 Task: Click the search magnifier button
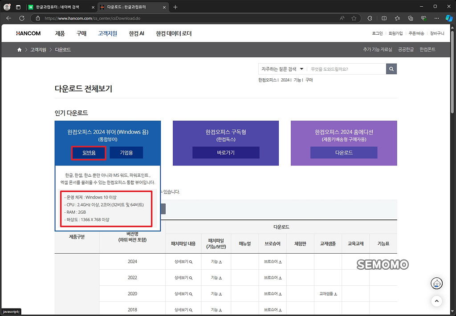click(391, 69)
